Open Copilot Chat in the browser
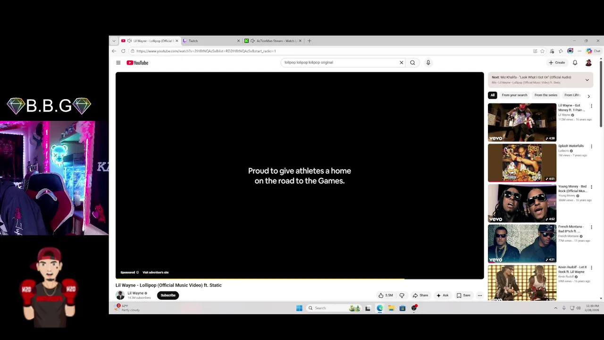This screenshot has height=340, width=604. (593, 51)
